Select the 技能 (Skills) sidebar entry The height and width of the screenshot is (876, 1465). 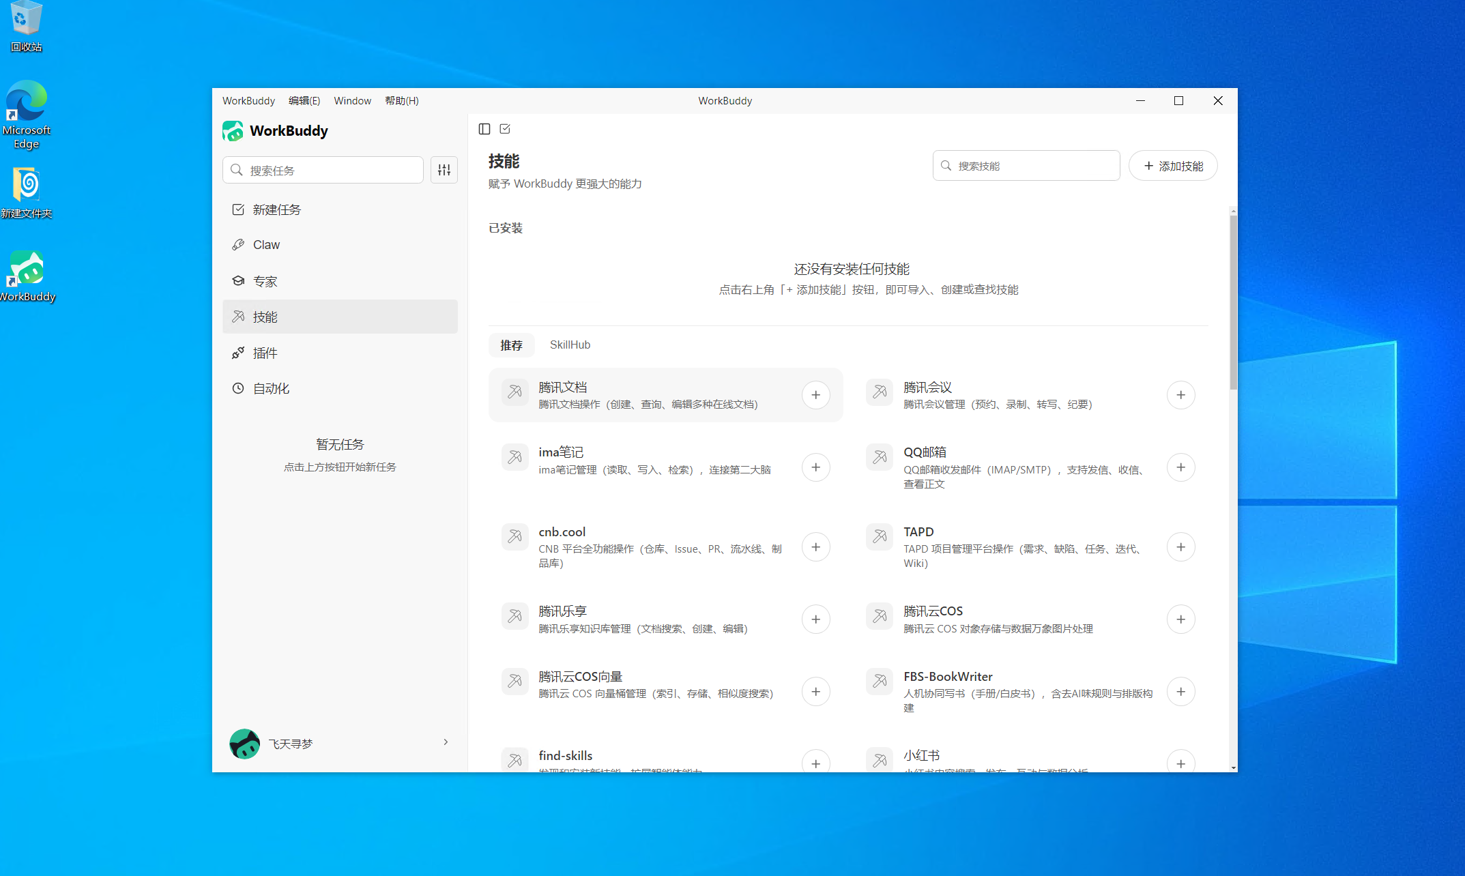(266, 316)
